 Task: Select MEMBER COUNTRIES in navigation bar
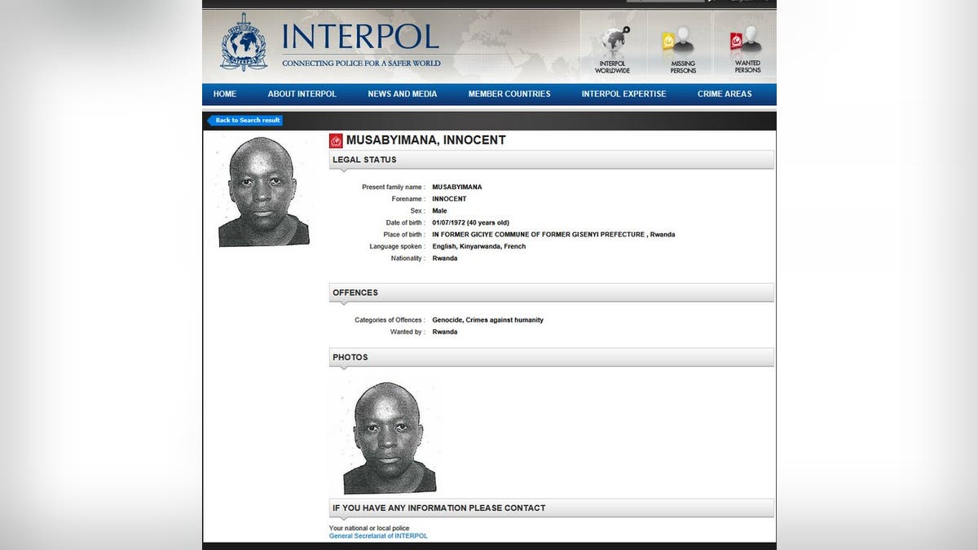(x=509, y=95)
